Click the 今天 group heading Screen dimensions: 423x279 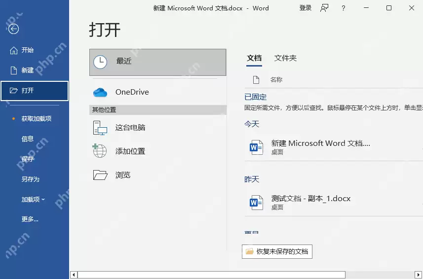point(252,124)
